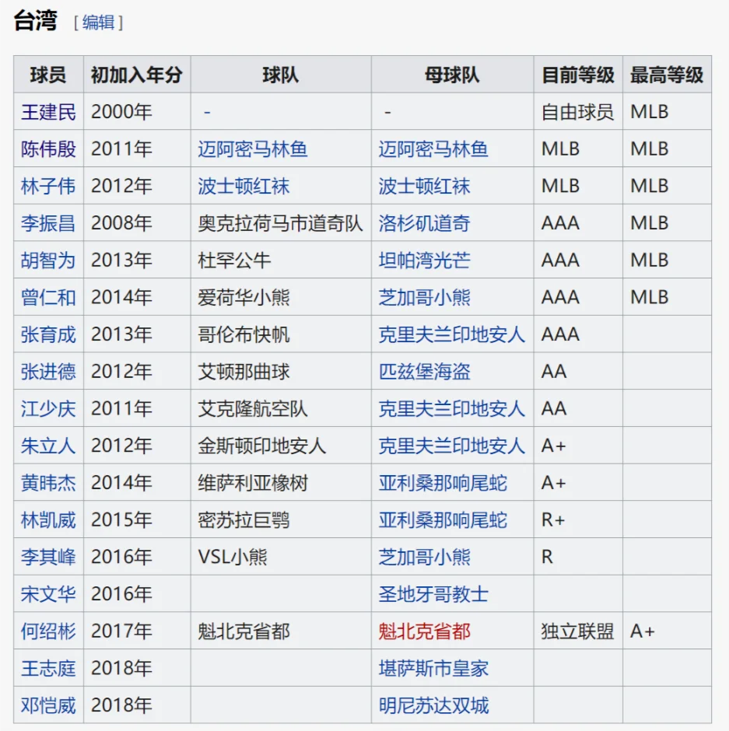729x731 pixels.
Task: Open the 宋文华 player link
Action: [48, 594]
